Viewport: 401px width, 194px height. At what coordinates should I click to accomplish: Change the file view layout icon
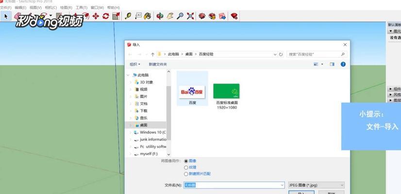click(316, 64)
